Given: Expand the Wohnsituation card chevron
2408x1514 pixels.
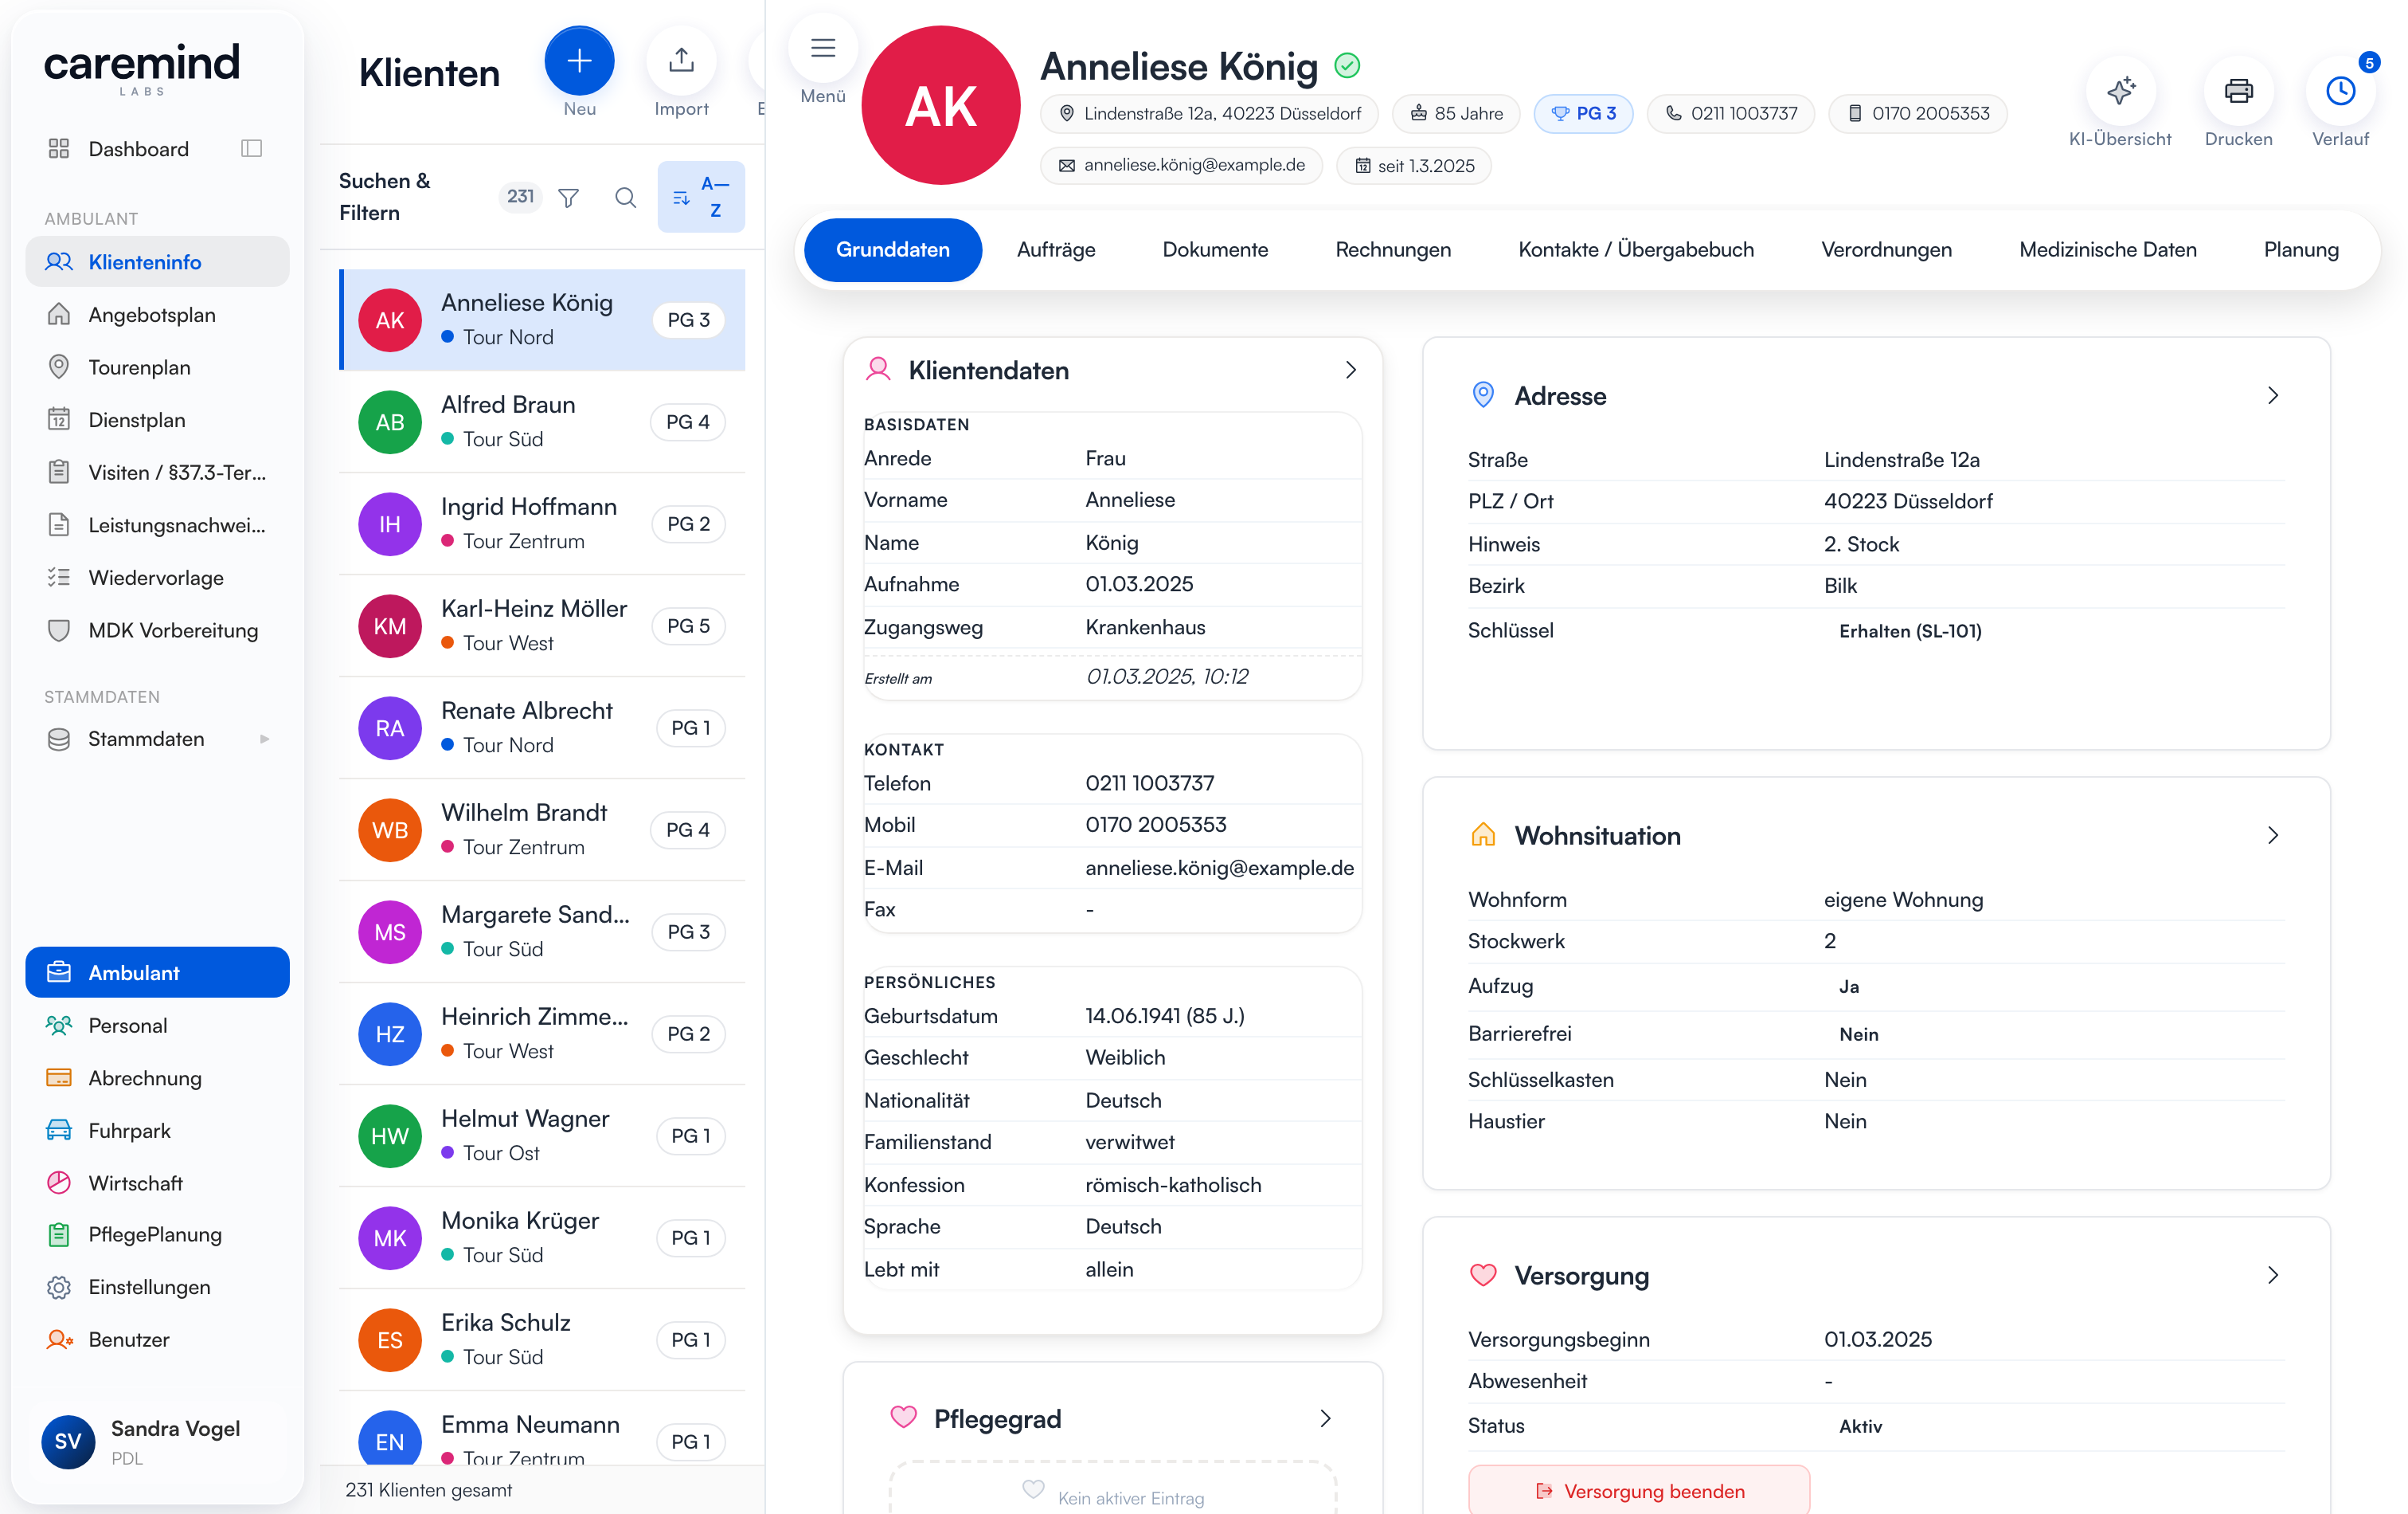Looking at the screenshot, I should [x=2272, y=836].
